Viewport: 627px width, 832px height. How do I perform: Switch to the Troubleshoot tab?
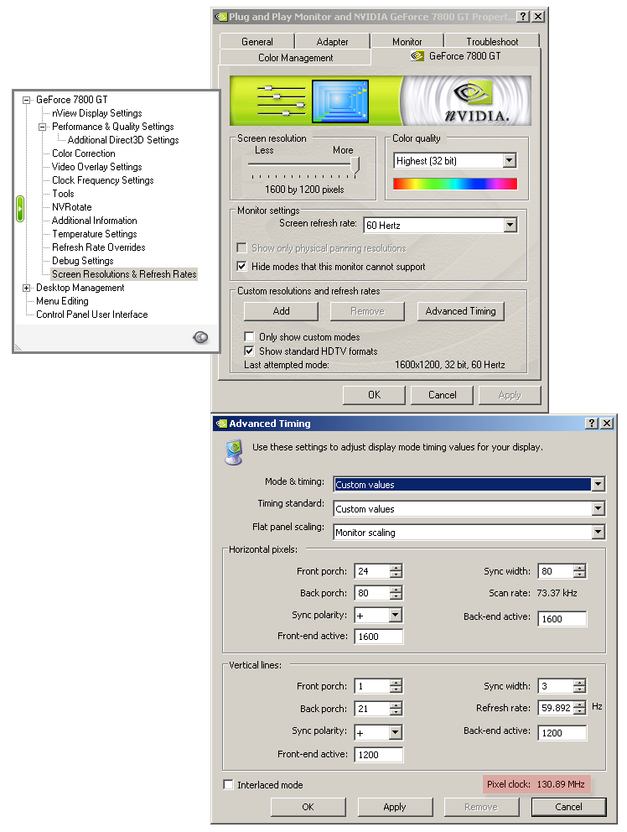tap(492, 41)
